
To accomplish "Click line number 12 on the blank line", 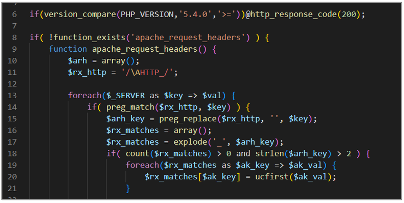I will point(12,84).
